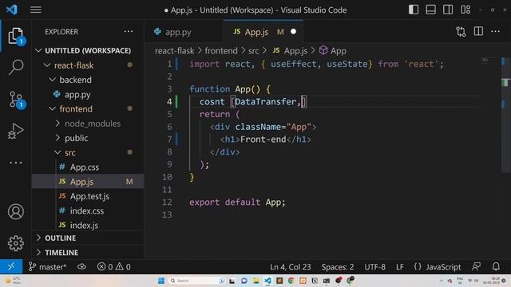
Task: Split the editor right
Action: coord(478,32)
